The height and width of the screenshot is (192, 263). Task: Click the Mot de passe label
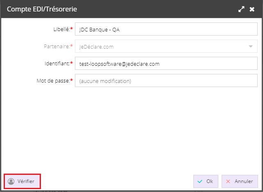click(54, 80)
